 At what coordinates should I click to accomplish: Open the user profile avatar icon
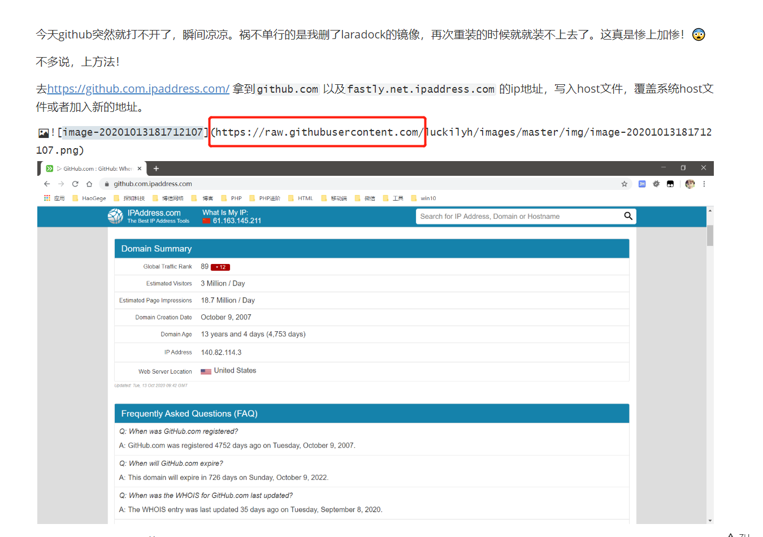click(x=690, y=184)
